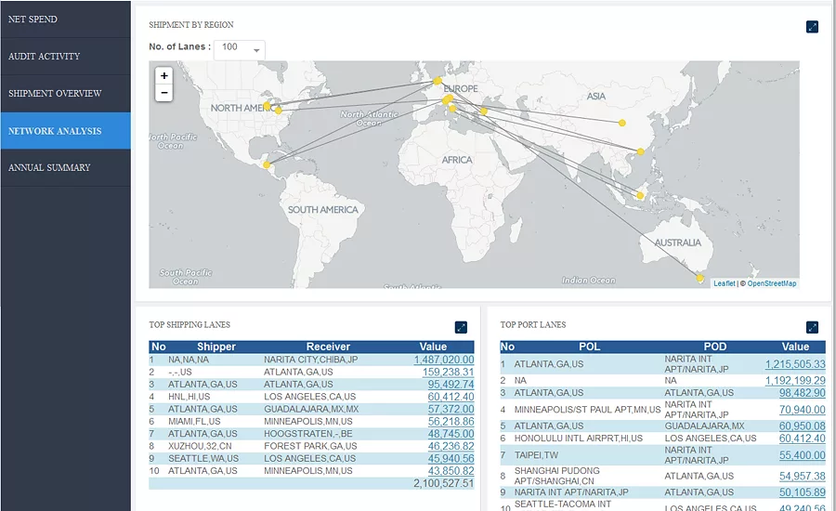Viewport: 836px width, 511px height.
Task: Click the Central America map marker
Action: [x=267, y=164]
